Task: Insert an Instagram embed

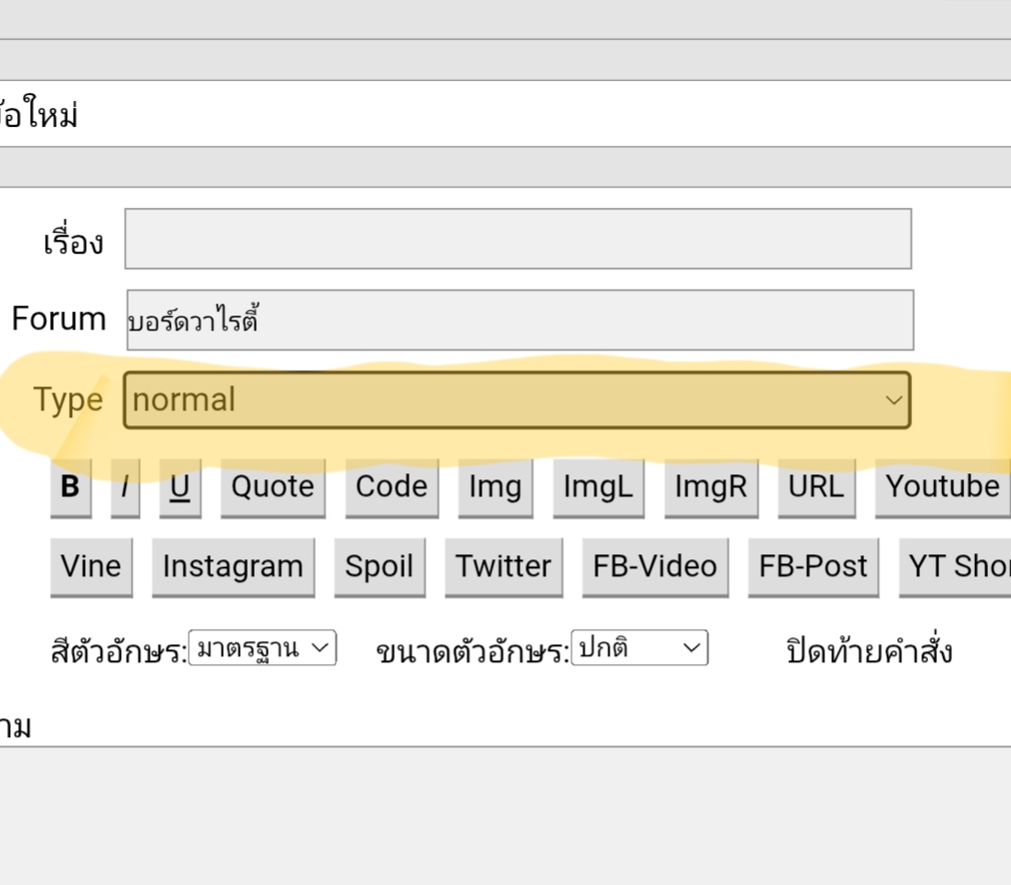Action: pyautogui.click(x=233, y=566)
